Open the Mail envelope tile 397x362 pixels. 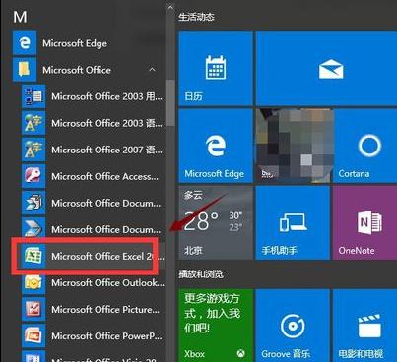click(x=326, y=69)
